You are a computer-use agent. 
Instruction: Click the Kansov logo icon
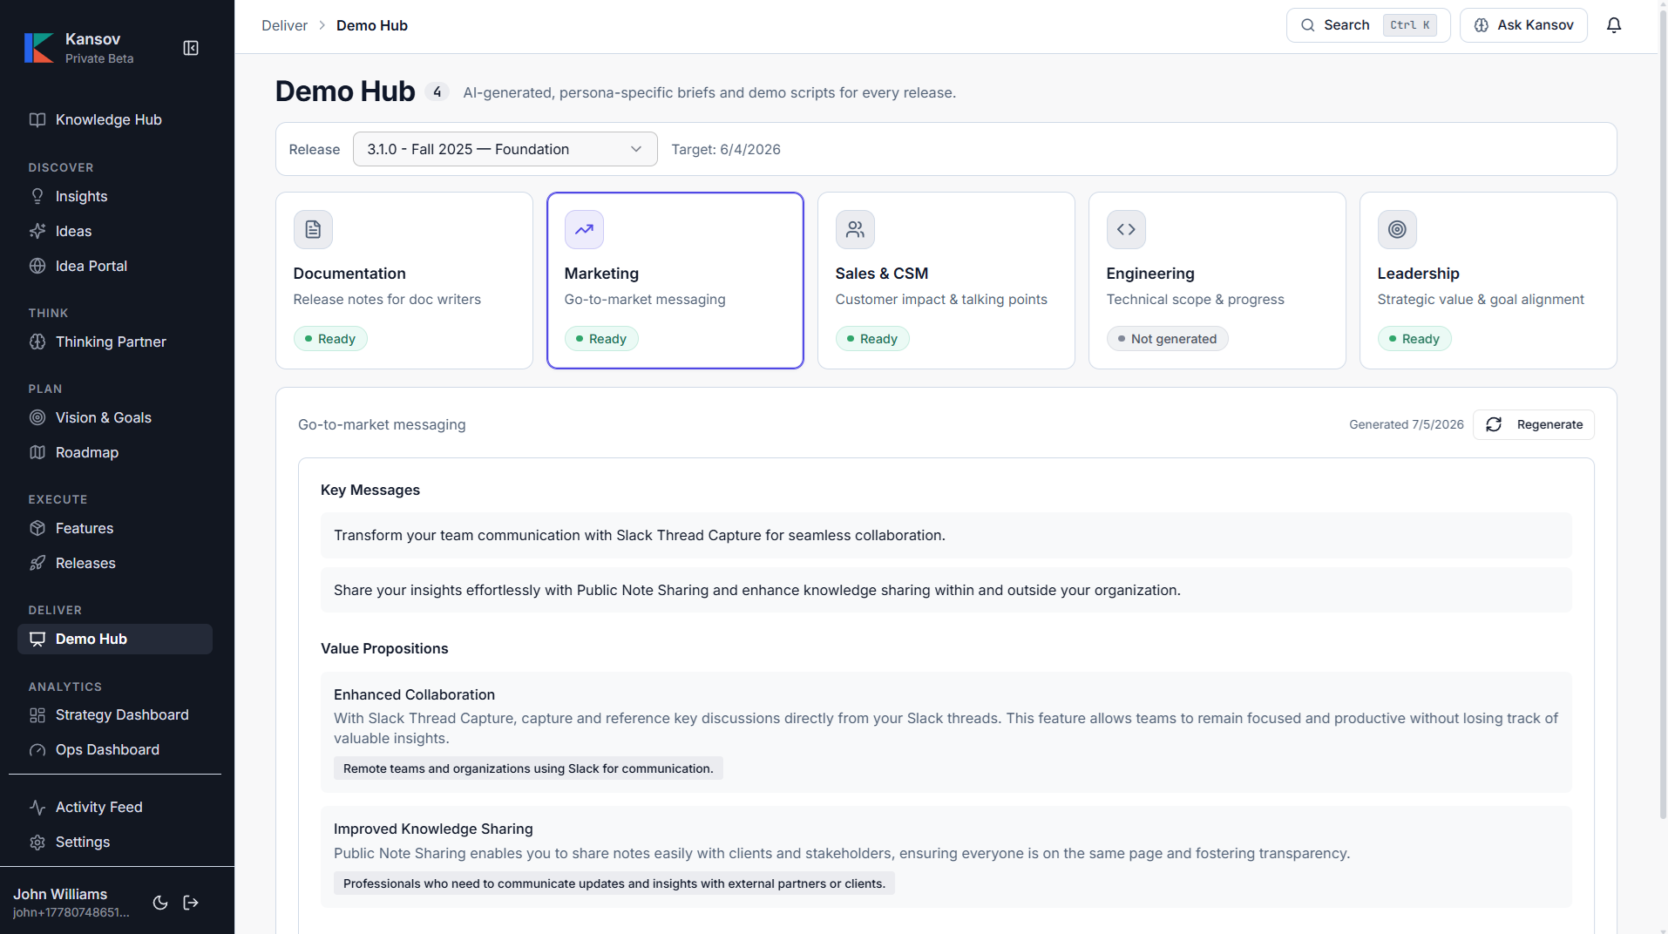[x=38, y=48]
